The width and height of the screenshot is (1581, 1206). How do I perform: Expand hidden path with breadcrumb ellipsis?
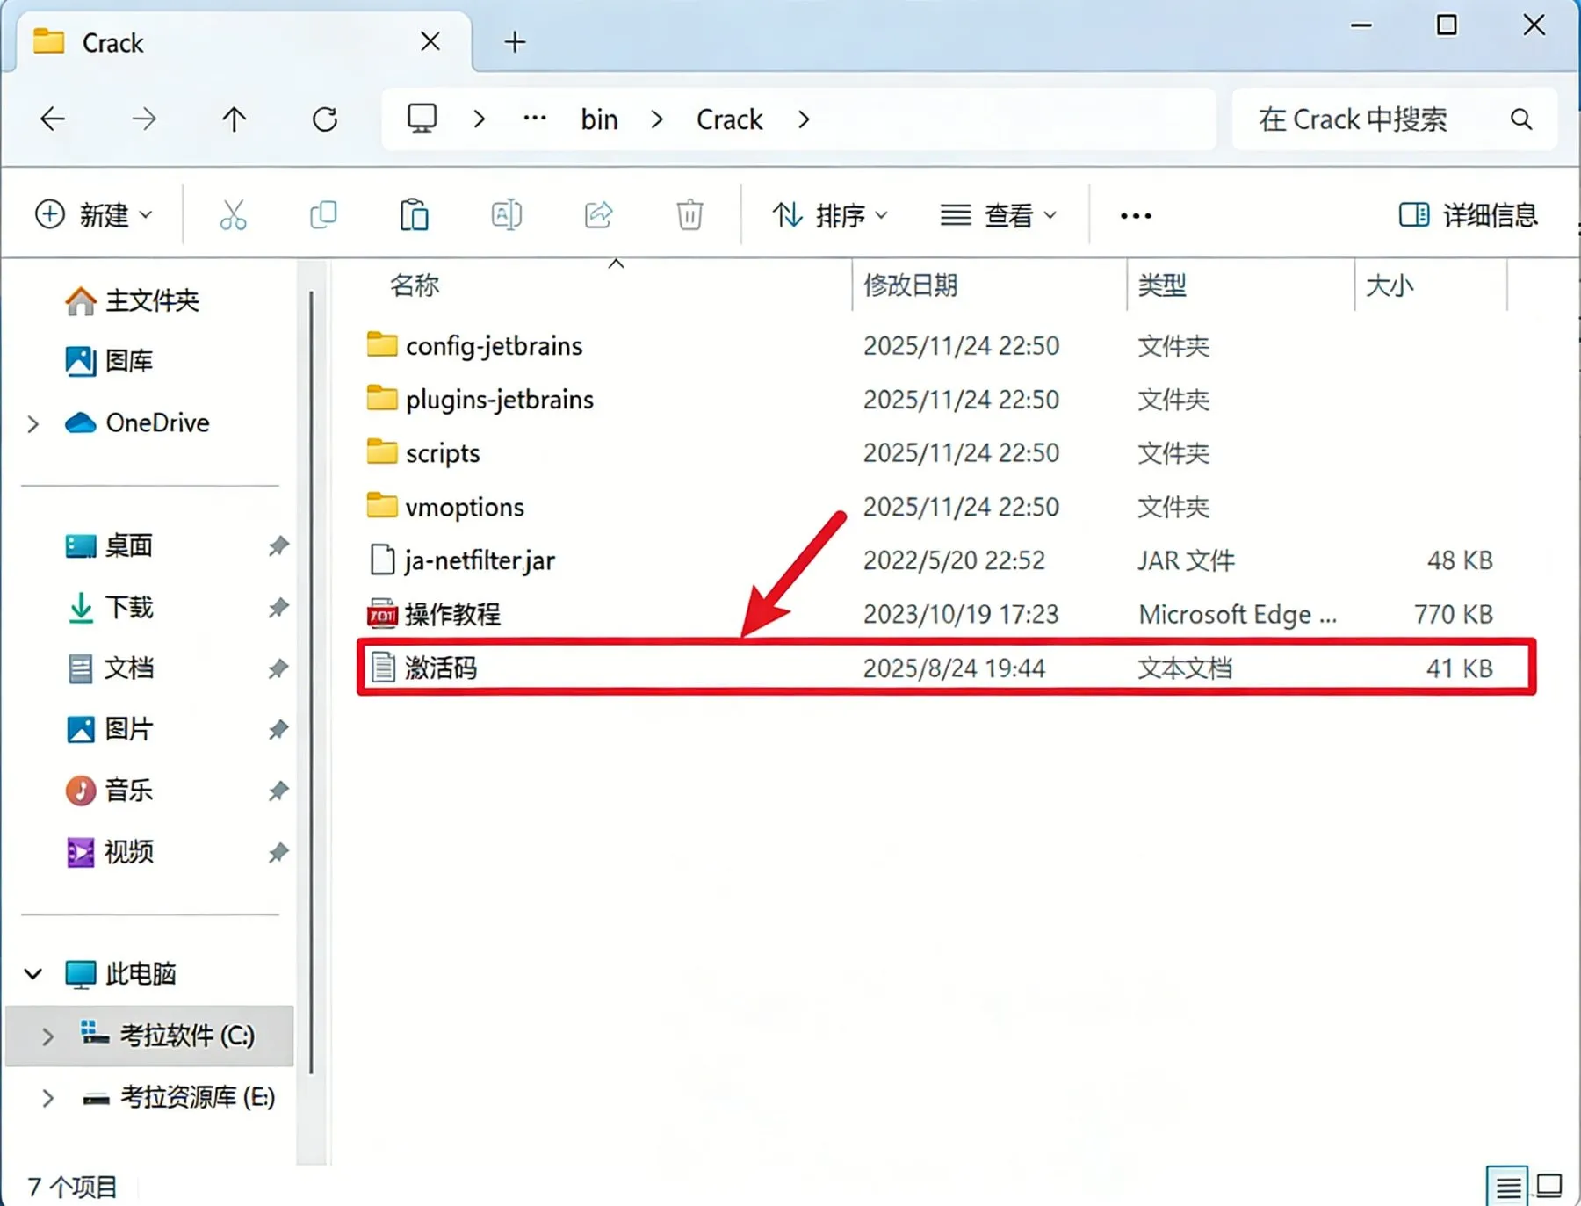tap(535, 119)
